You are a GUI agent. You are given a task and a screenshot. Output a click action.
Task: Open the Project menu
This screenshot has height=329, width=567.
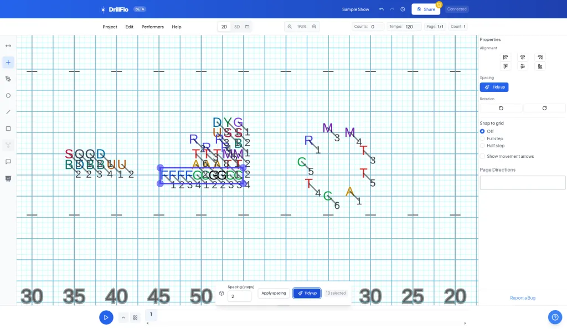pos(110,27)
